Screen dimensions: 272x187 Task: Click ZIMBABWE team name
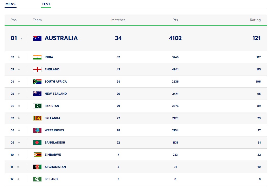pos(53,155)
